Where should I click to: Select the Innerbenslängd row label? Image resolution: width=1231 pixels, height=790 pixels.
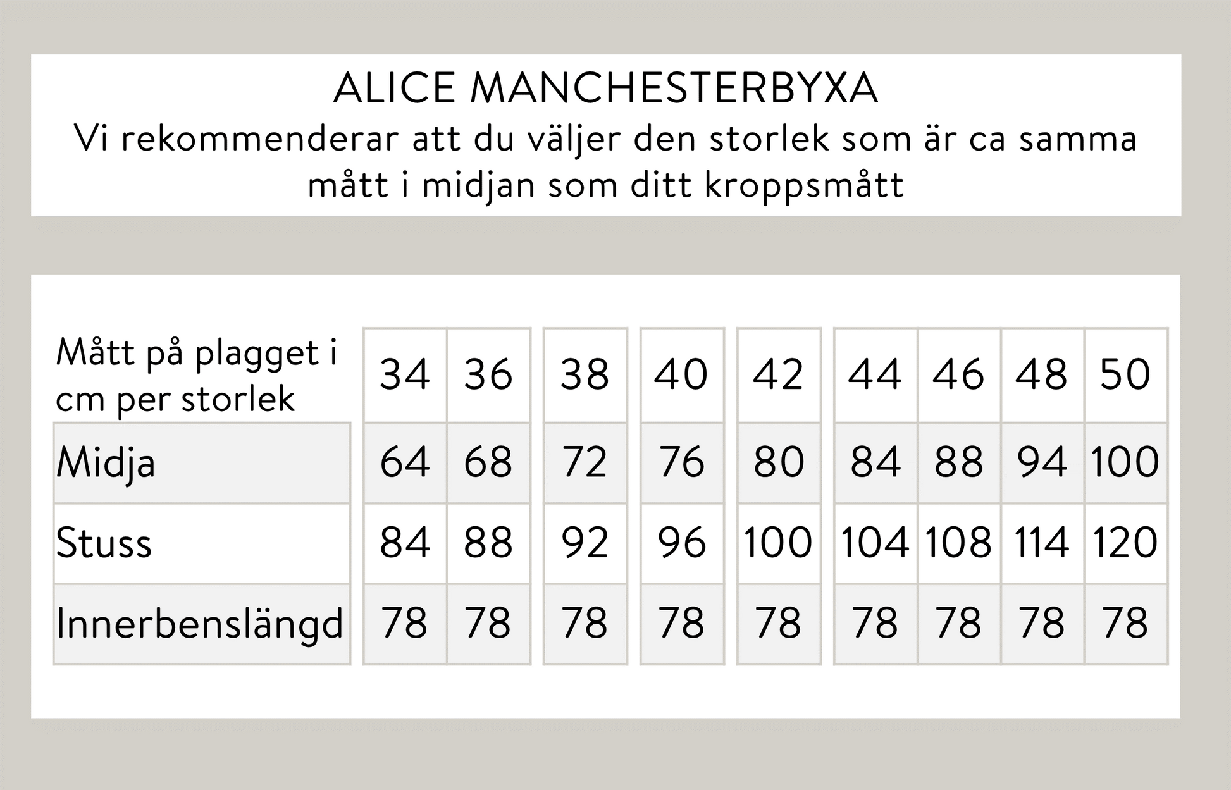200,624
